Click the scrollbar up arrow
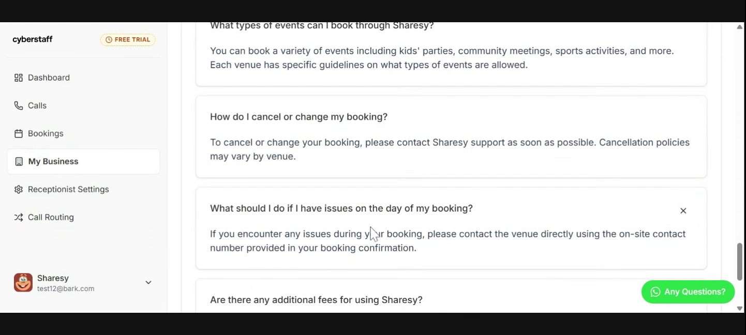This screenshot has width=746, height=335. click(740, 27)
